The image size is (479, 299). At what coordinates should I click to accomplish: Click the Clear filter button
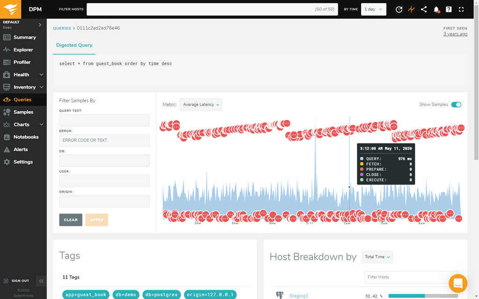(x=71, y=220)
